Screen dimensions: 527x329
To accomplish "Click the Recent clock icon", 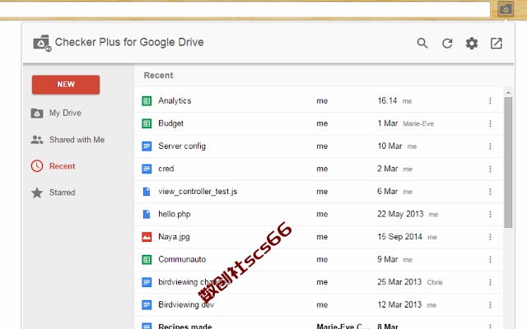I will tap(37, 166).
